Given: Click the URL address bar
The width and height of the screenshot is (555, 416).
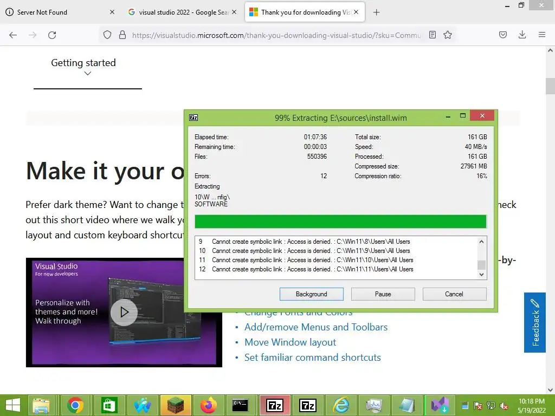Looking at the screenshot, I should [x=276, y=35].
